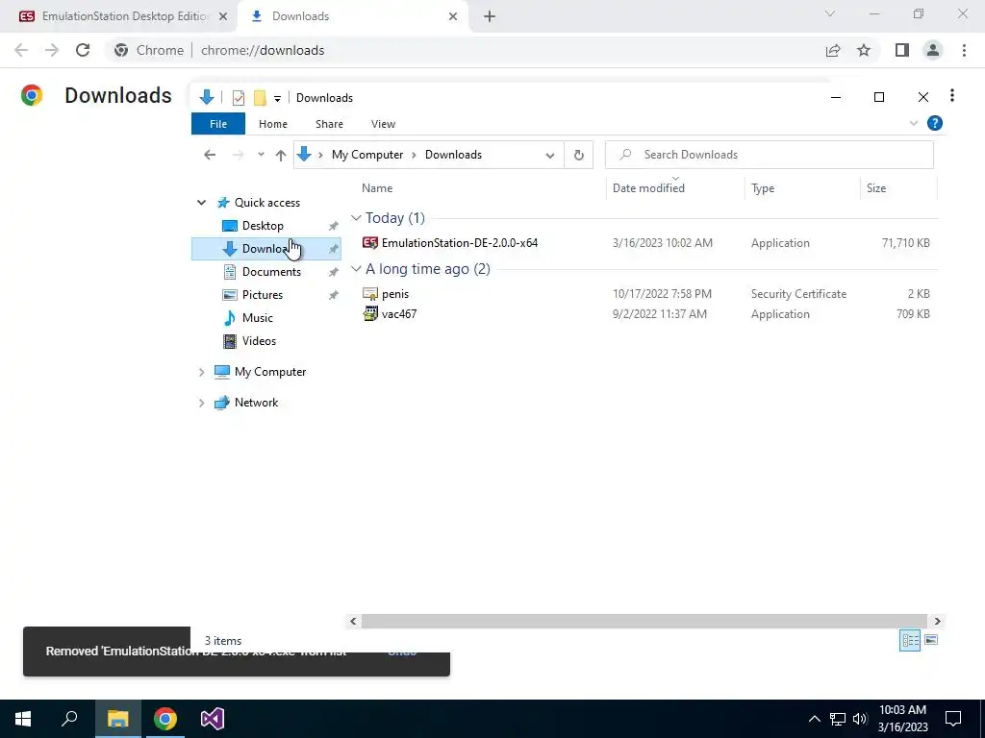
Task: Collapse Quick access tree
Action: click(x=202, y=203)
